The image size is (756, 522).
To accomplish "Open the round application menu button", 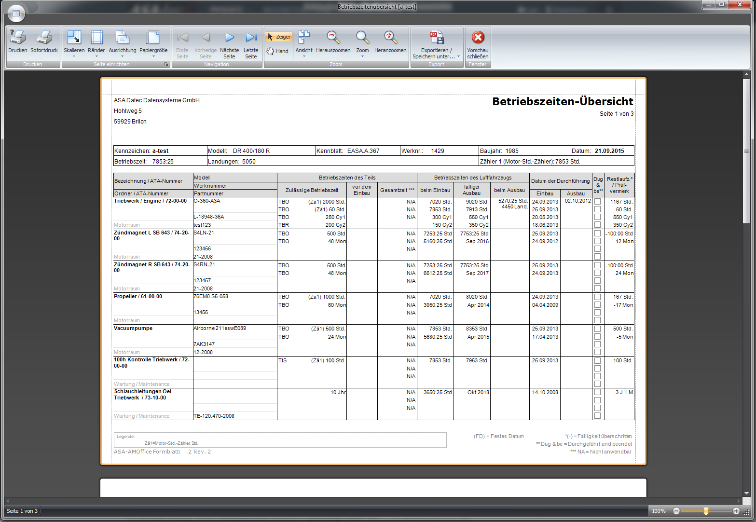I will tap(16, 14).
